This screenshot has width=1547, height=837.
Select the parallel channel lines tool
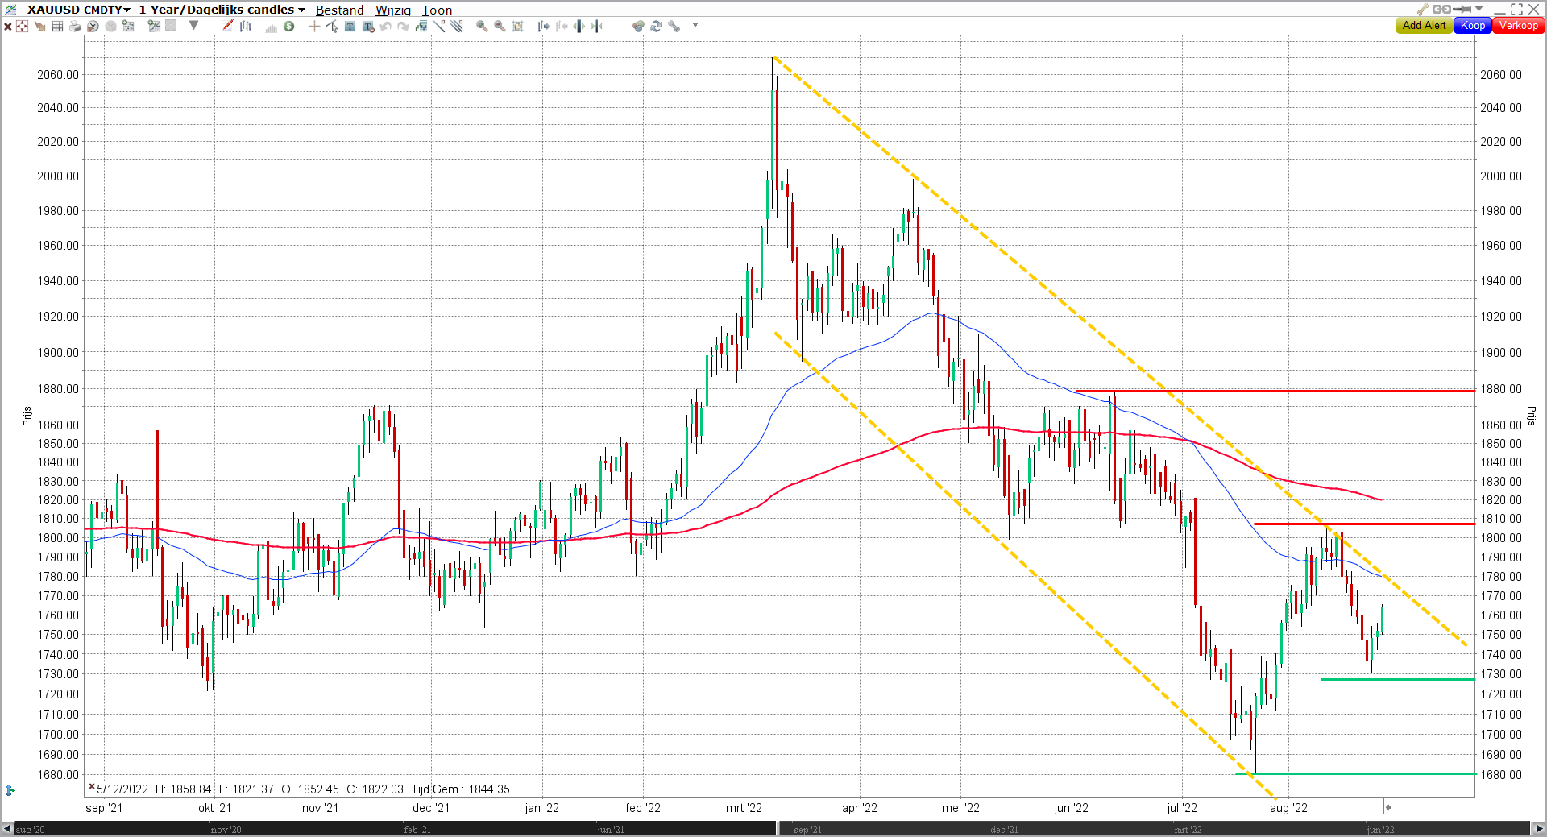coord(457,26)
